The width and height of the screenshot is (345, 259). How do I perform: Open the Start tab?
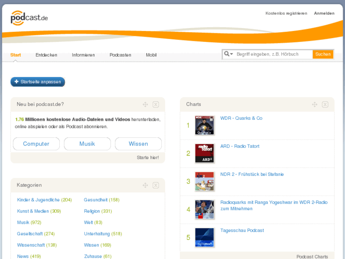[16, 55]
